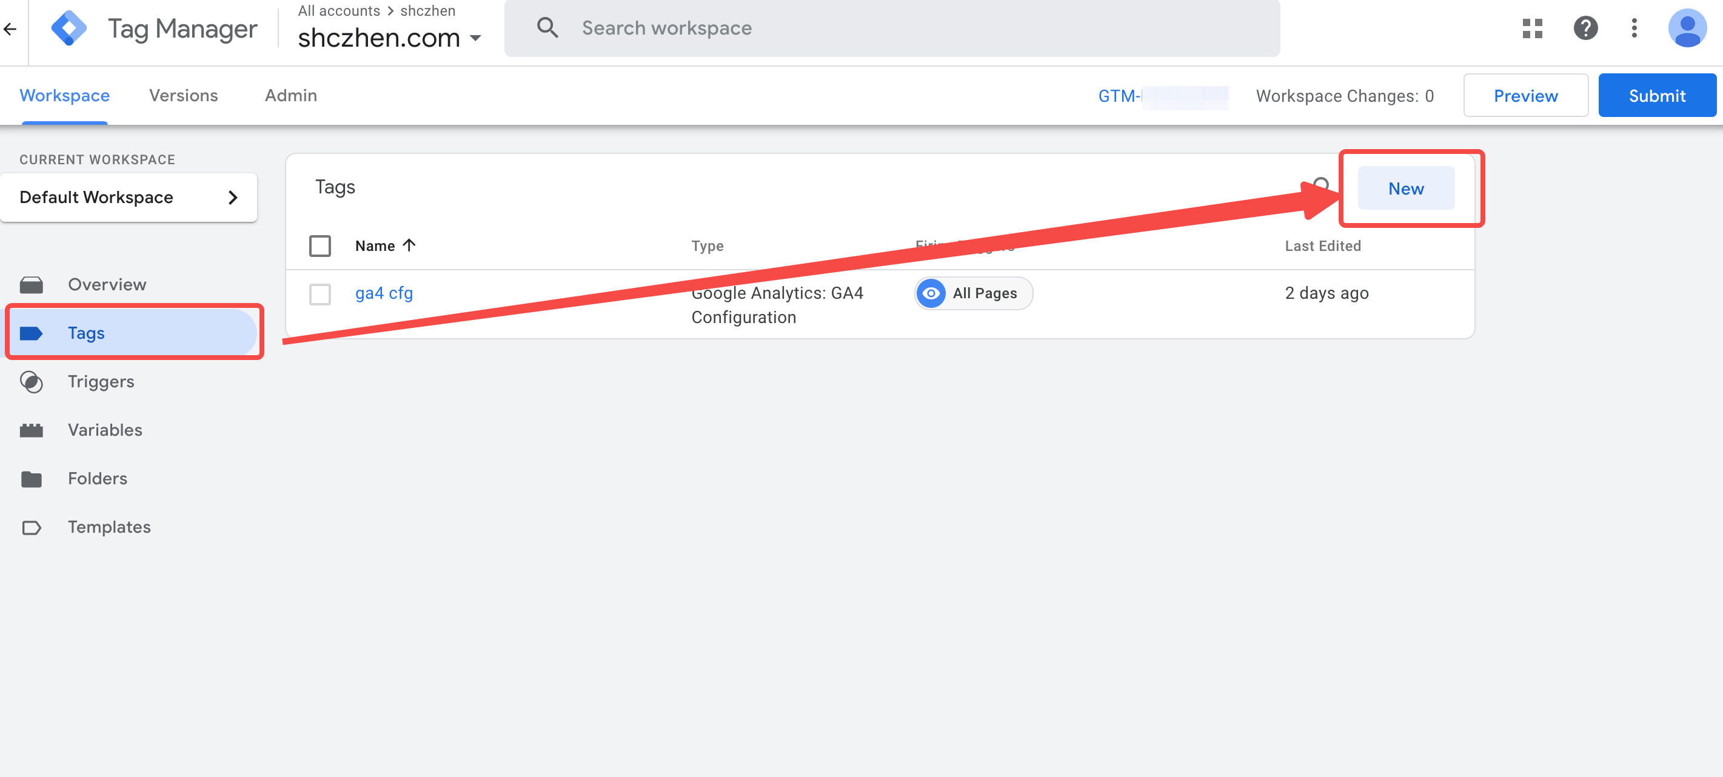Click the New tag button
Image resolution: width=1723 pixels, height=777 pixels.
1405,188
